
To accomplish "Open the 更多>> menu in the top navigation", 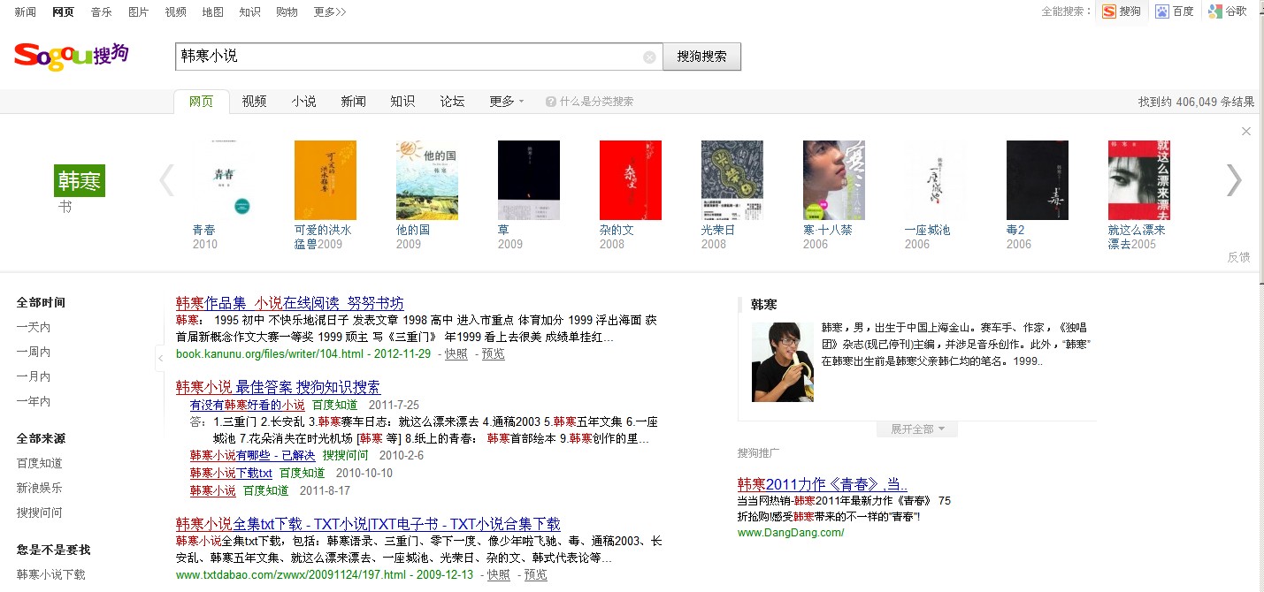I will [x=330, y=11].
